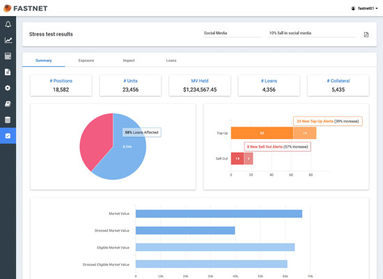The width and height of the screenshot is (383, 279).
Task: Switch to the Impact tab
Action: click(x=129, y=61)
